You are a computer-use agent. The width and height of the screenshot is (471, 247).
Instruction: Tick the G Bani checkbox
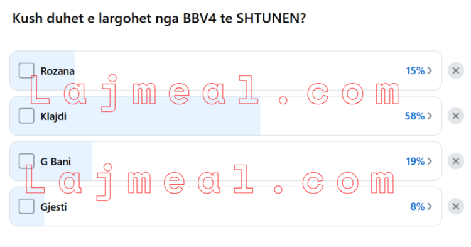click(26, 162)
